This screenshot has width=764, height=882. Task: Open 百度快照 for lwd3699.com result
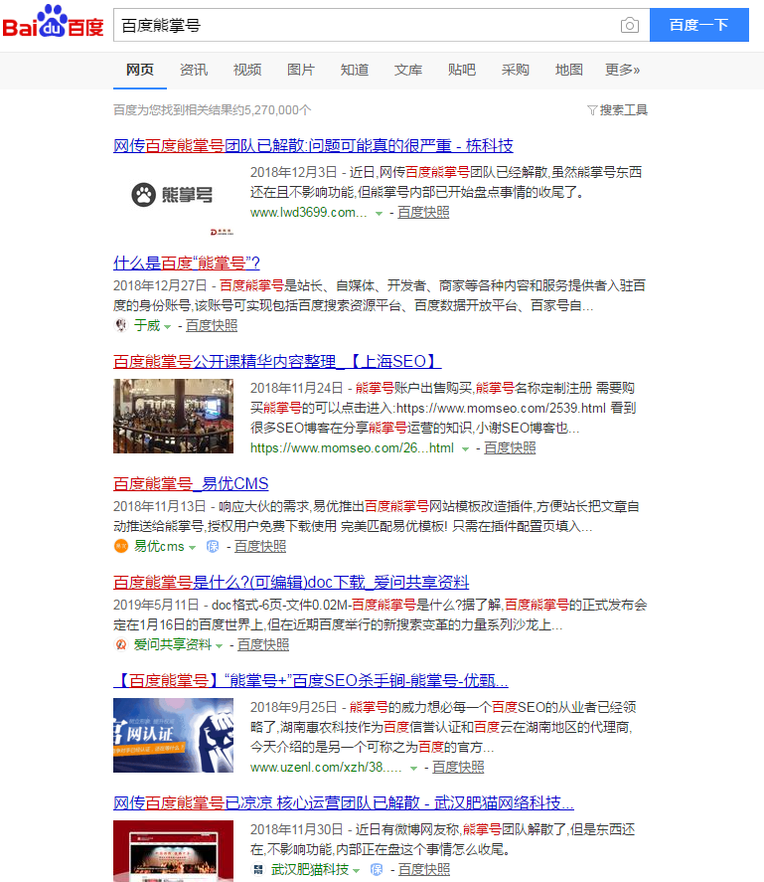tap(423, 212)
